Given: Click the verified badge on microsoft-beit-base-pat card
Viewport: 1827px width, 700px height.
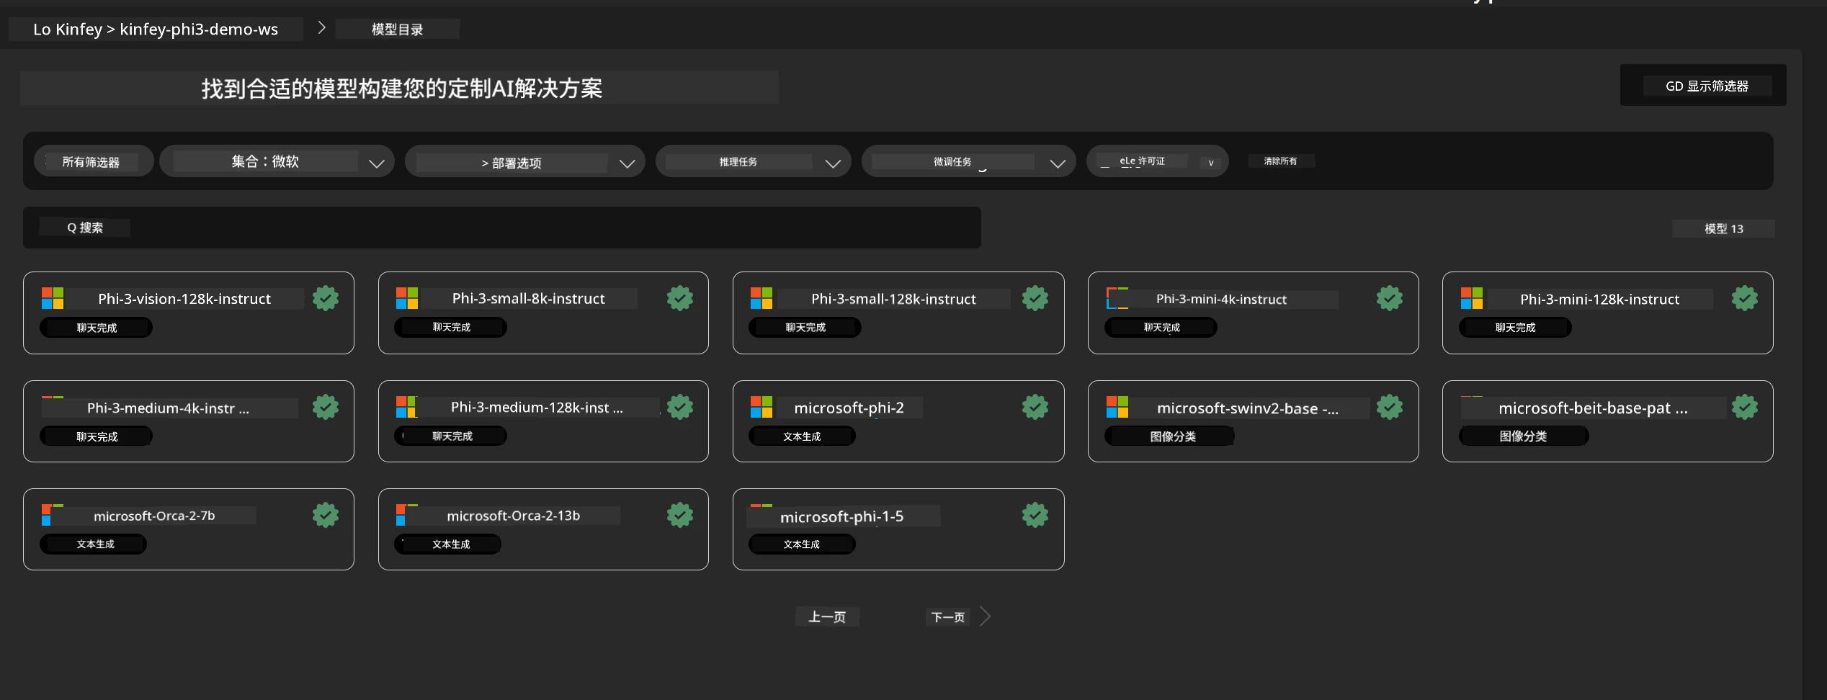Looking at the screenshot, I should click(1745, 407).
